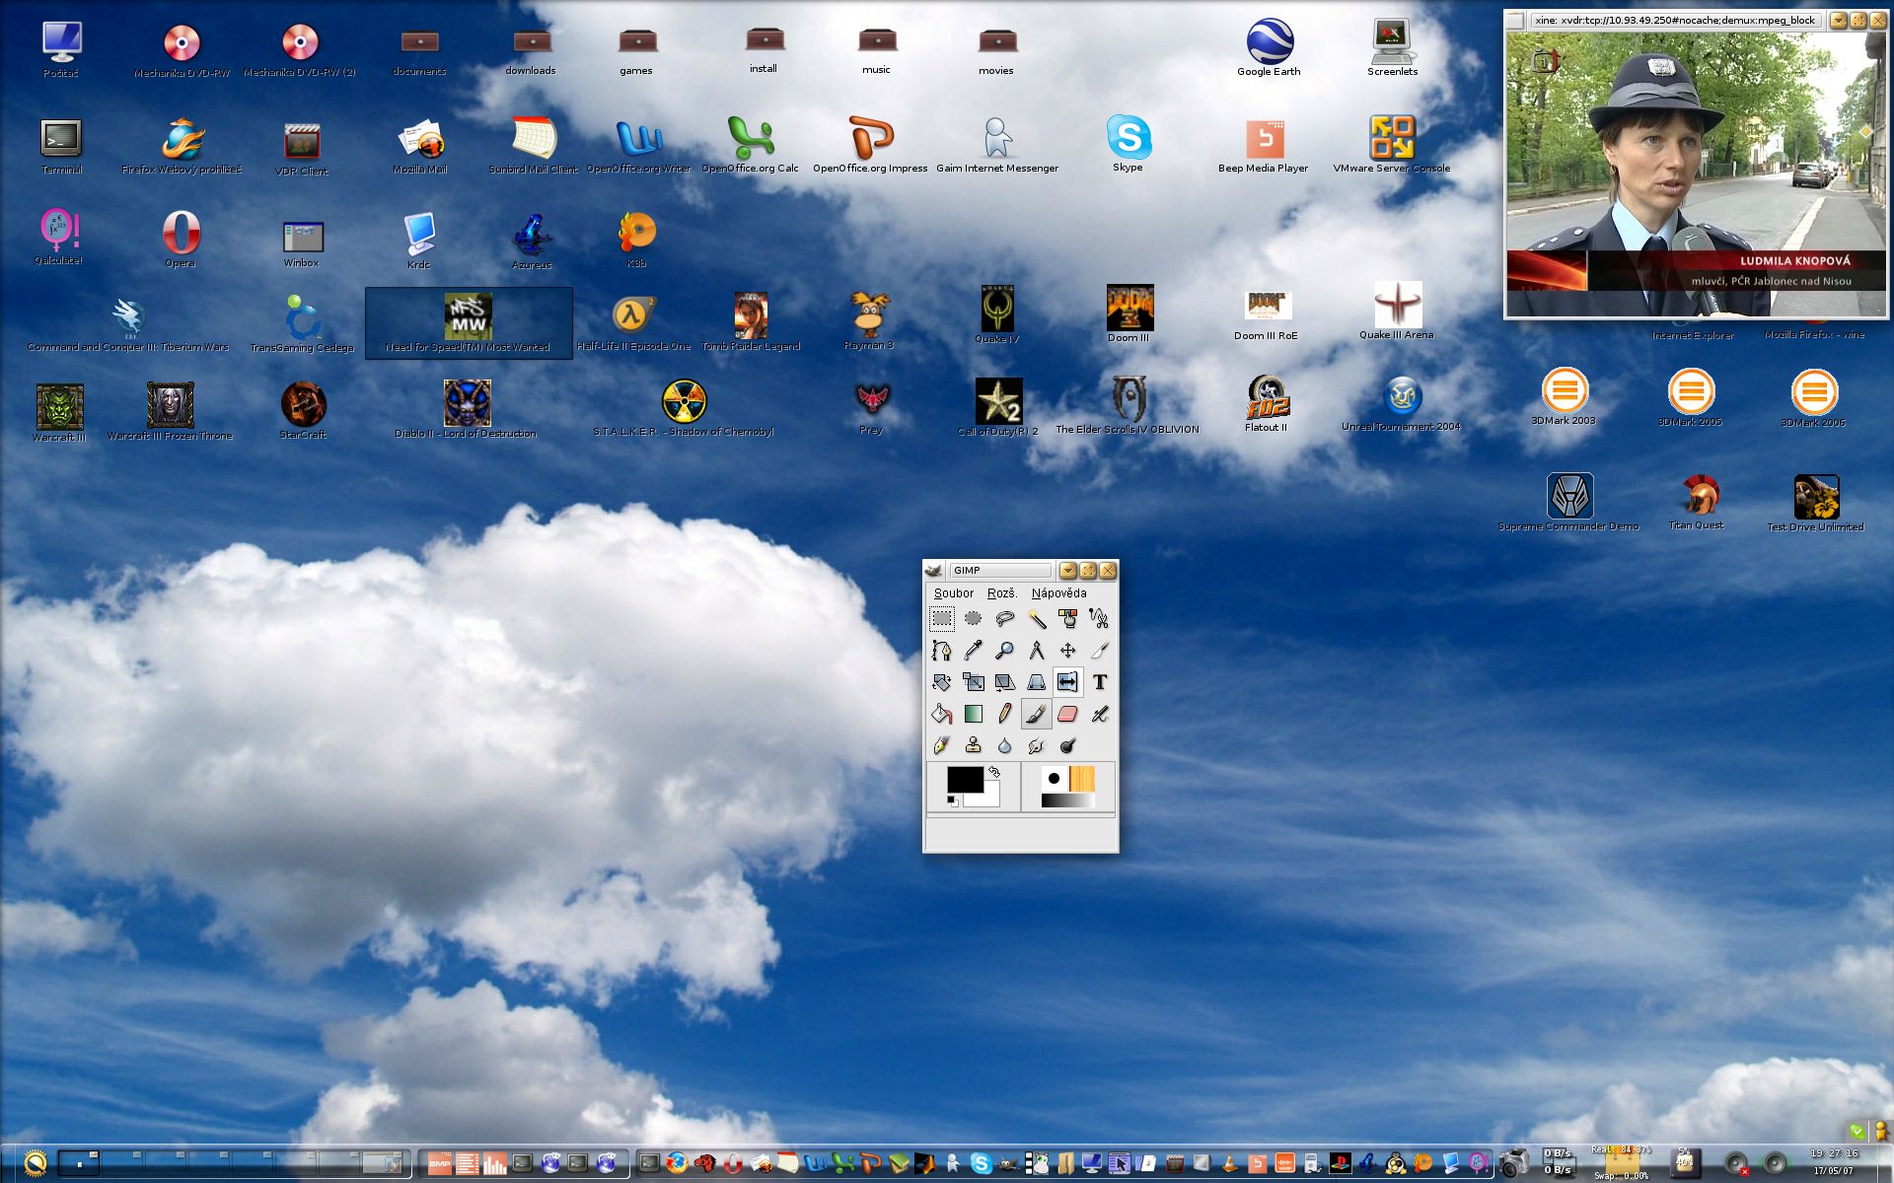Select the Color Picker eyedropper tool
This screenshot has width=1894, height=1183.
click(974, 651)
